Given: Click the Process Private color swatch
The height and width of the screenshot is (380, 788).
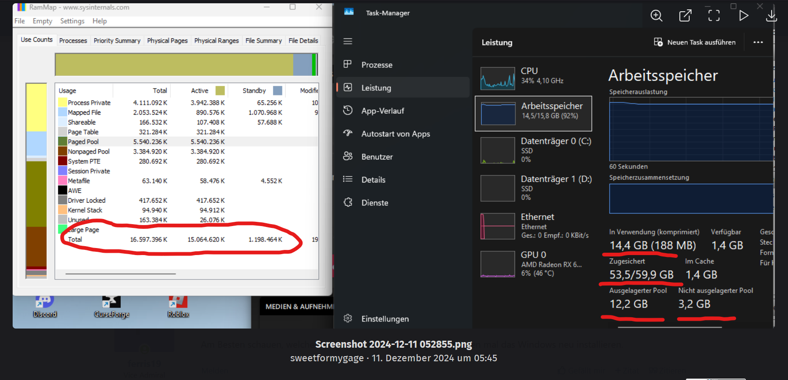Looking at the screenshot, I should [62, 102].
